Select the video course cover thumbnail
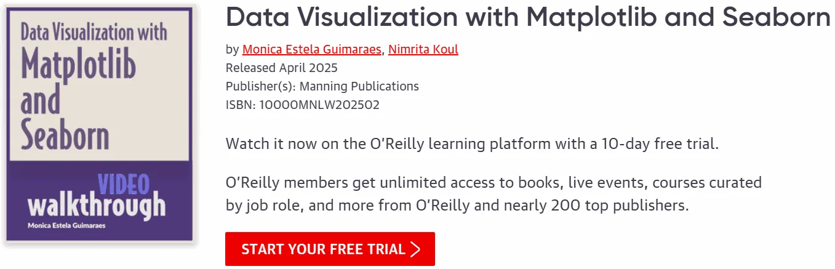The height and width of the screenshot is (269, 835). coord(101,125)
